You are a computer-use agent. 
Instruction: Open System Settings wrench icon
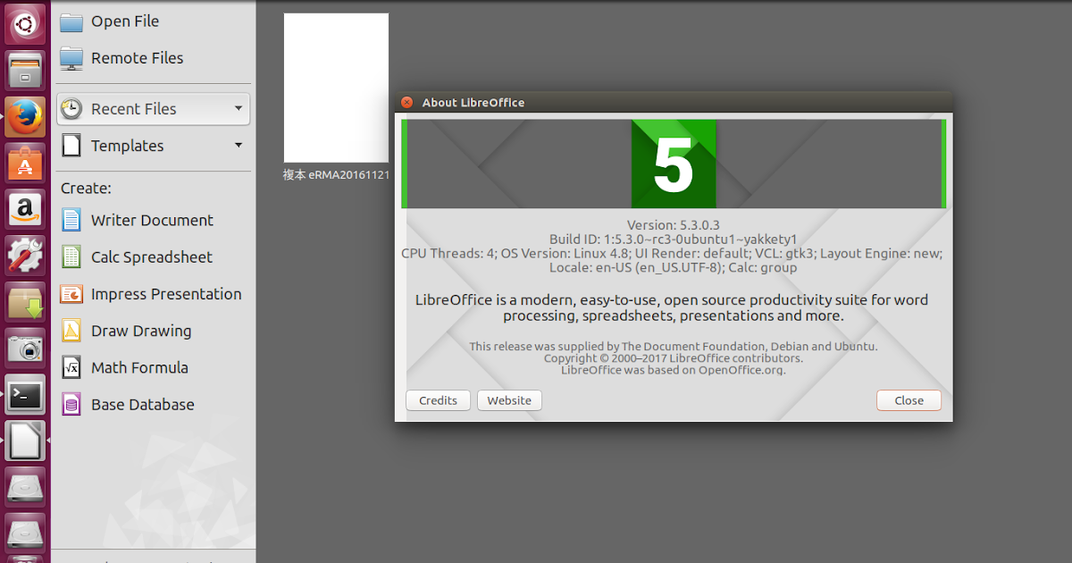tap(25, 256)
